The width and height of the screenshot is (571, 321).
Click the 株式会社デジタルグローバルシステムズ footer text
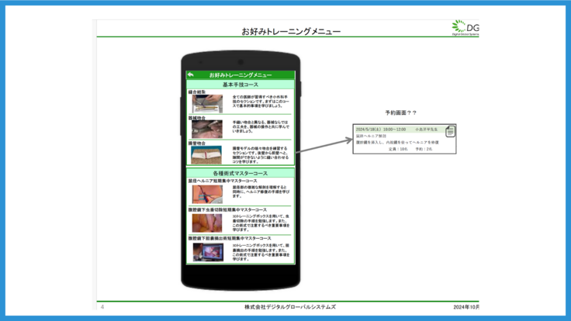[290, 307]
